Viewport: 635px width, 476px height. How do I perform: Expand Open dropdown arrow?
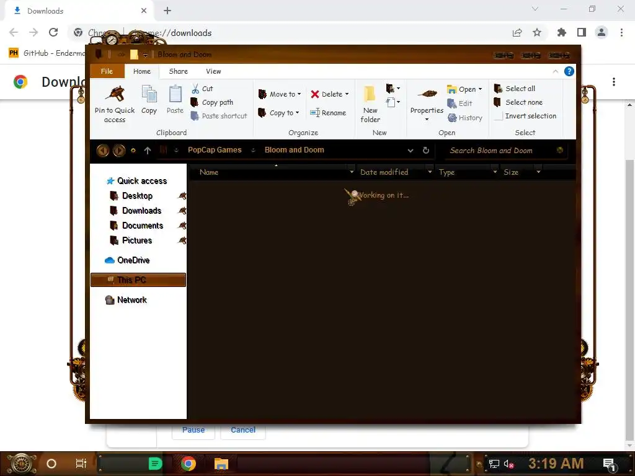[481, 89]
